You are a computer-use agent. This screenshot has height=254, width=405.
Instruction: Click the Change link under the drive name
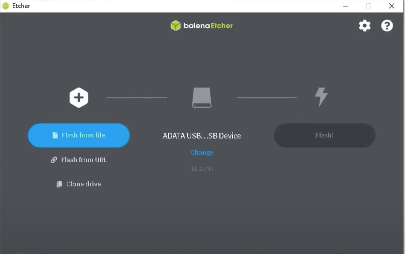pyautogui.click(x=202, y=152)
